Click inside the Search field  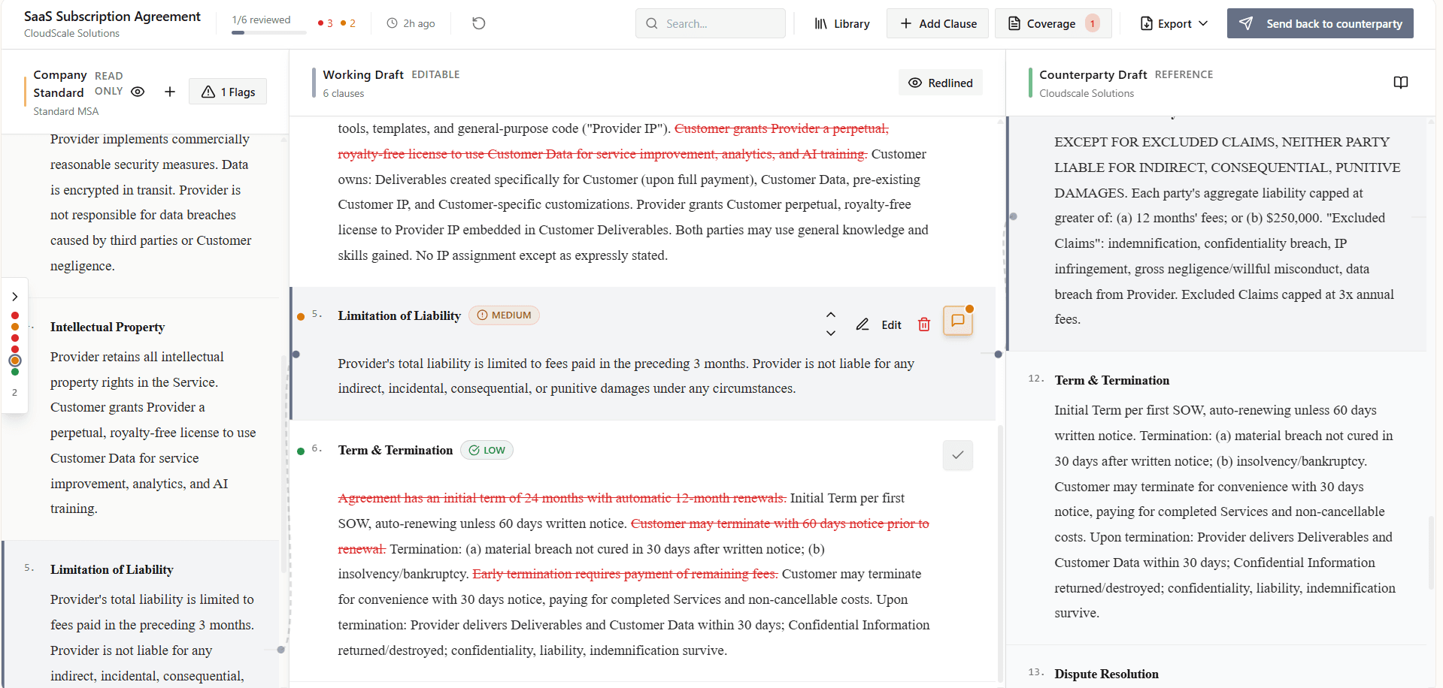[710, 23]
